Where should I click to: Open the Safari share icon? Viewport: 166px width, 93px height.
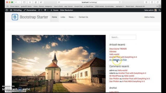coord(152,2)
